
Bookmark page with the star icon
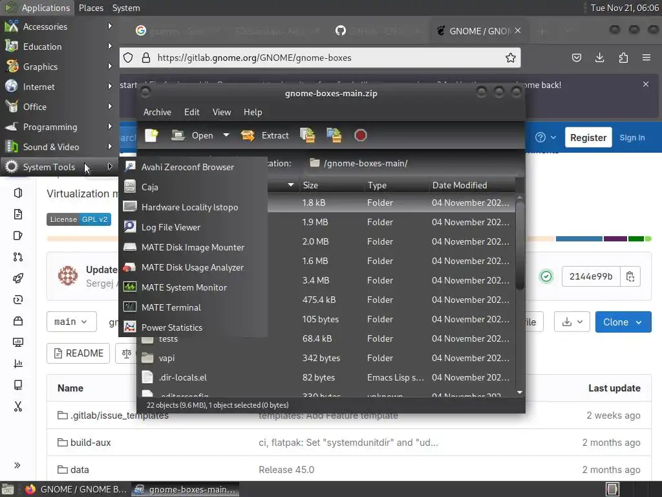tap(511, 58)
